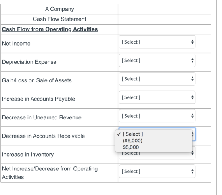Click the Net Increase/Decrease from Operating Activities label
222x195 pixels.
coord(50,173)
